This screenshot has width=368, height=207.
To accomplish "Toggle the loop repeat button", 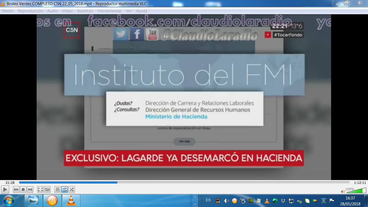I will 65,189.
